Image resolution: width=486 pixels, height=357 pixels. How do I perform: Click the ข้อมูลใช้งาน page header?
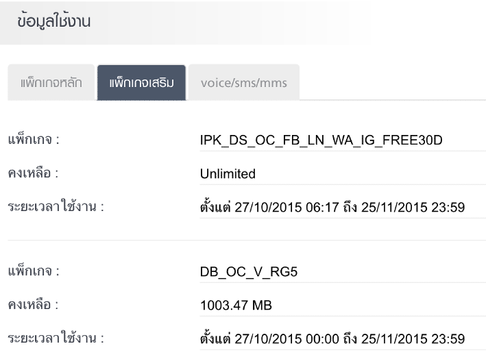point(54,22)
